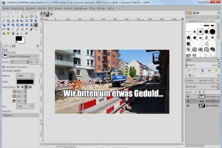Hide the bottom photo layer via eye icon
This screenshot has height=148, width=222.
coord(188,106)
